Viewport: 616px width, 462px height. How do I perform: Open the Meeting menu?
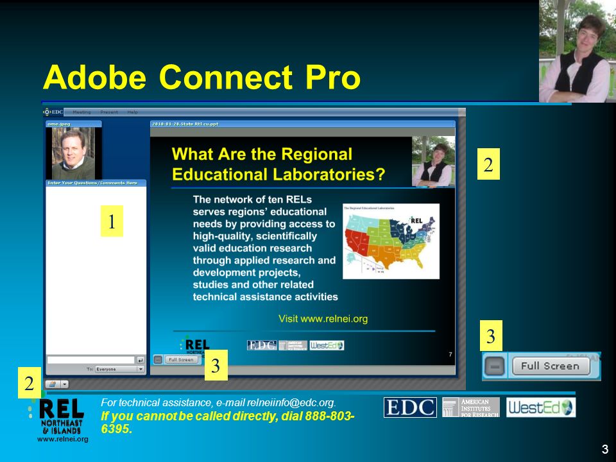pyautogui.click(x=81, y=112)
